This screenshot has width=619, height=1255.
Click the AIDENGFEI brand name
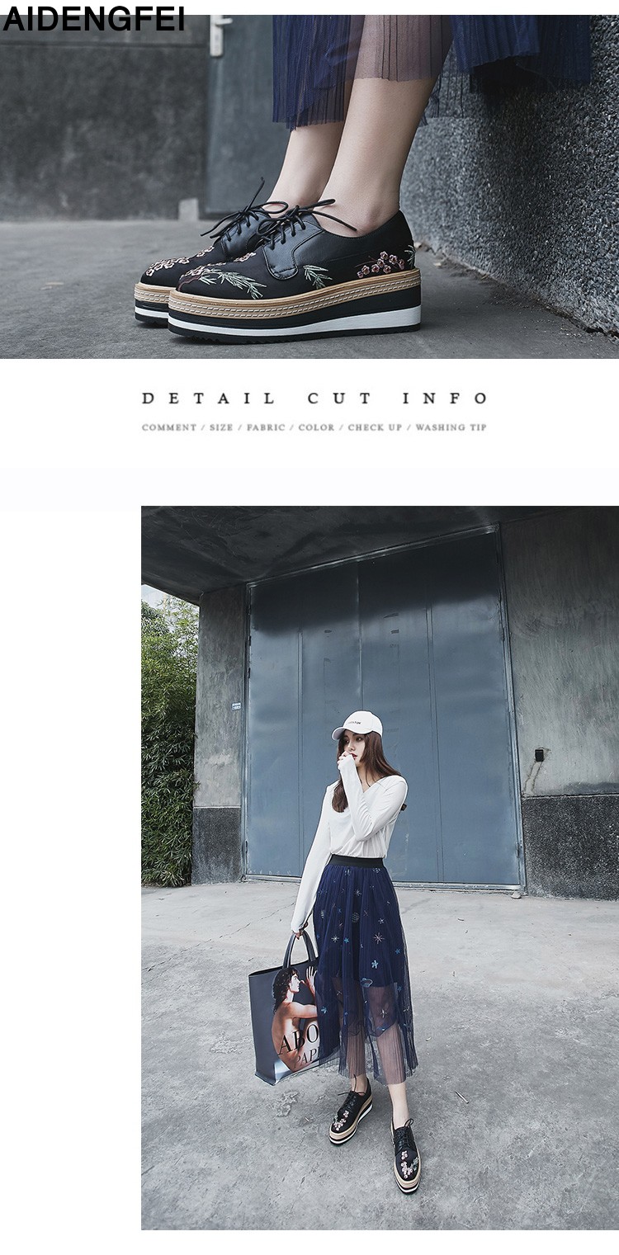[93, 18]
